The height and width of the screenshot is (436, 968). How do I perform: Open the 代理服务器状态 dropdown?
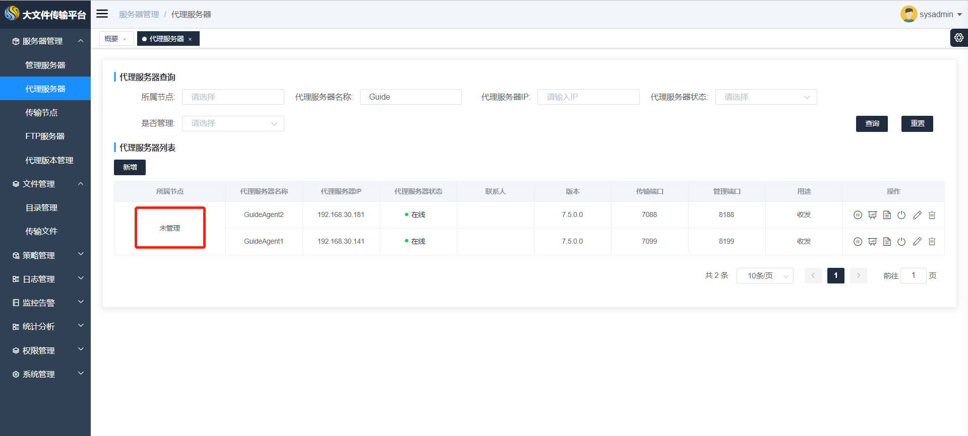pyautogui.click(x=766, y=97)
